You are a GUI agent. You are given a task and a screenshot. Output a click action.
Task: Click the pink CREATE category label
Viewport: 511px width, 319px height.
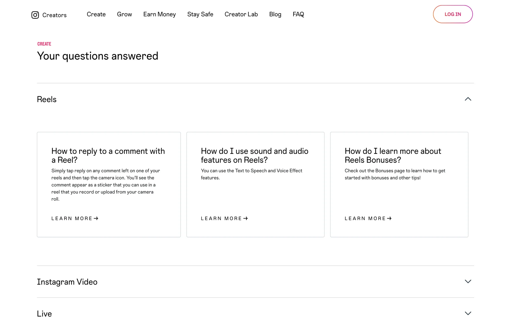coord(44,44)
